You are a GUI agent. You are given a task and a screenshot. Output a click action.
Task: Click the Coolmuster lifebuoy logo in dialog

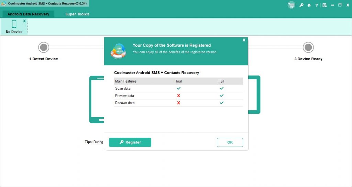pos(119,51)
